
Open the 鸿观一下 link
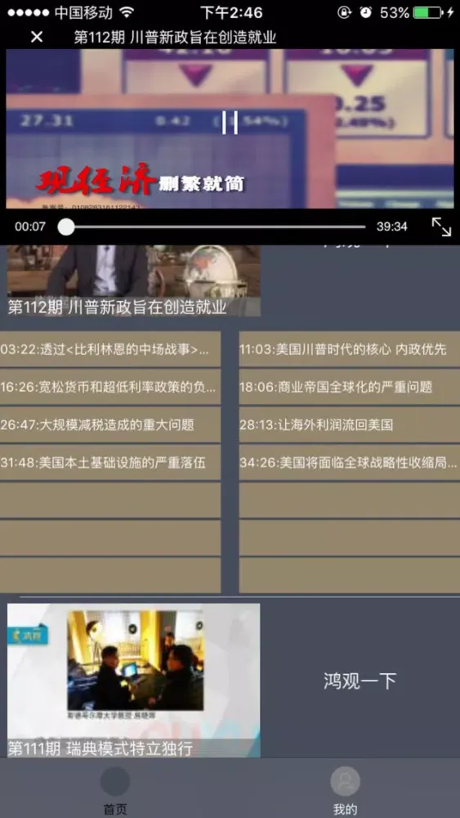click(x=360, y=681)
